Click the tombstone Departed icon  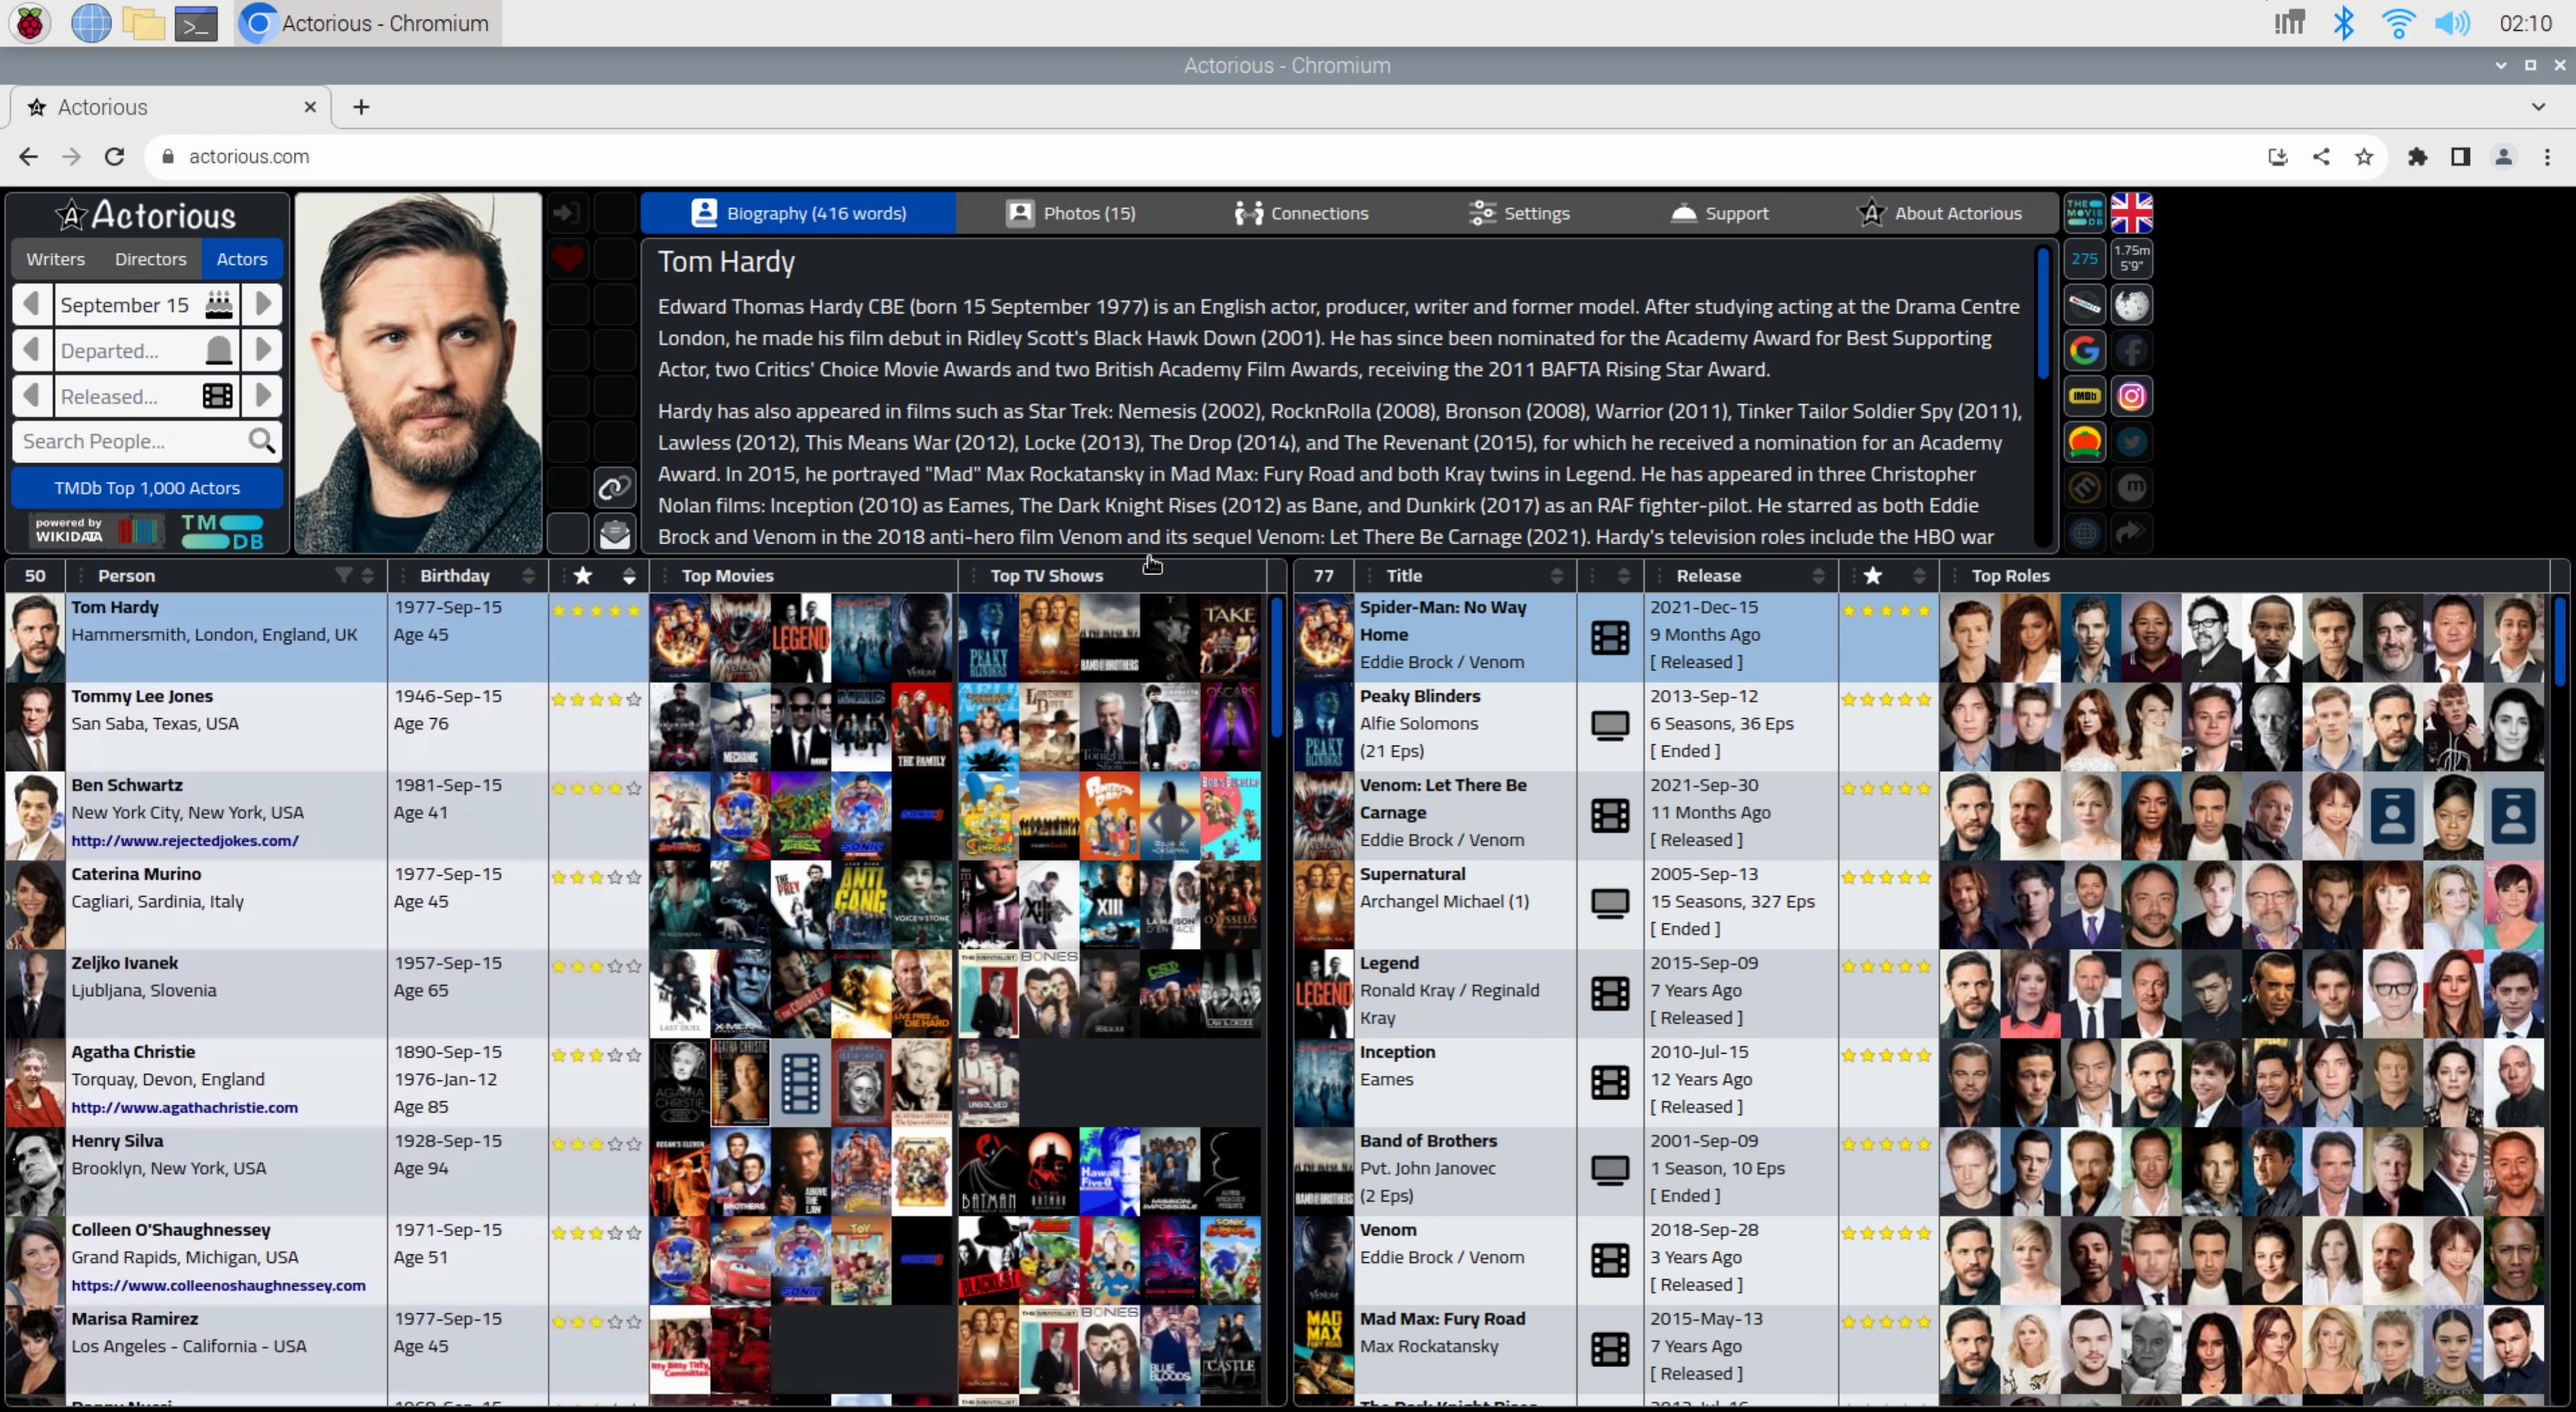pos(218,351)
